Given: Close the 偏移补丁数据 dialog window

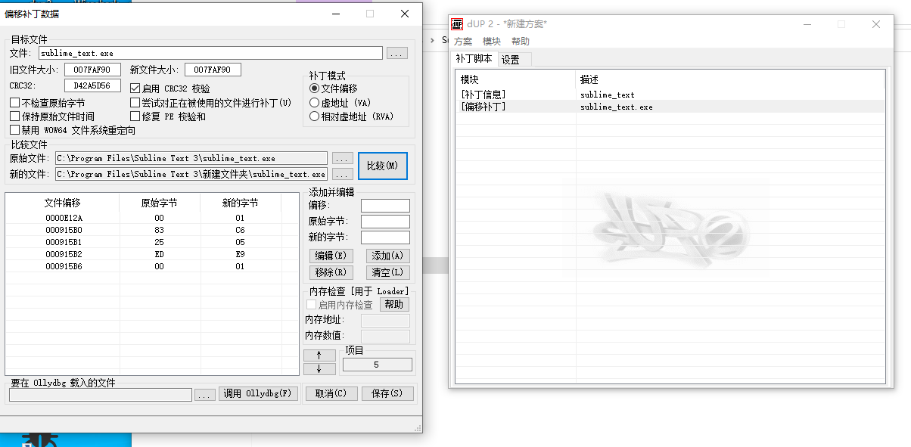Looking at the screenshot, I should click(405, 14).
